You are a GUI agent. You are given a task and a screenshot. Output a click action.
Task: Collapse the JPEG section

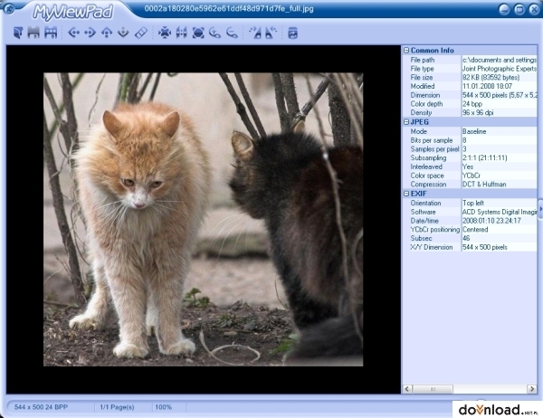coord(406,122)
